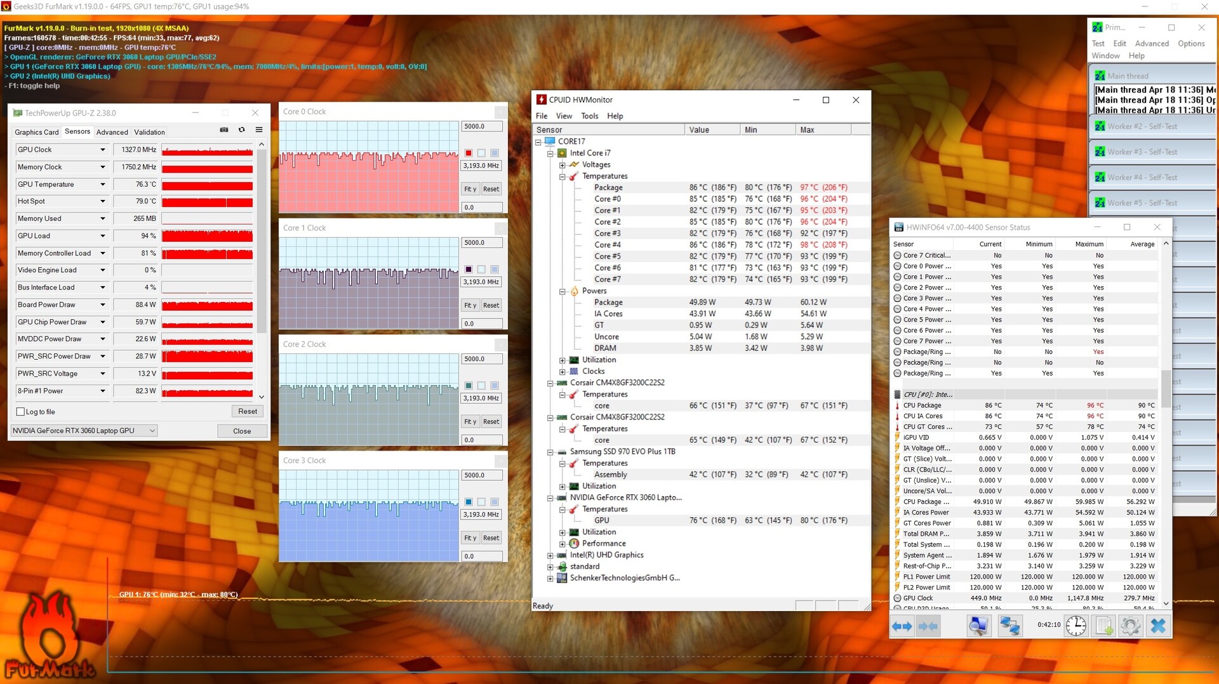Click Fit y in Core 0 Clock graph
Viewport: 1219px width, 684px height.
(470, 189)
